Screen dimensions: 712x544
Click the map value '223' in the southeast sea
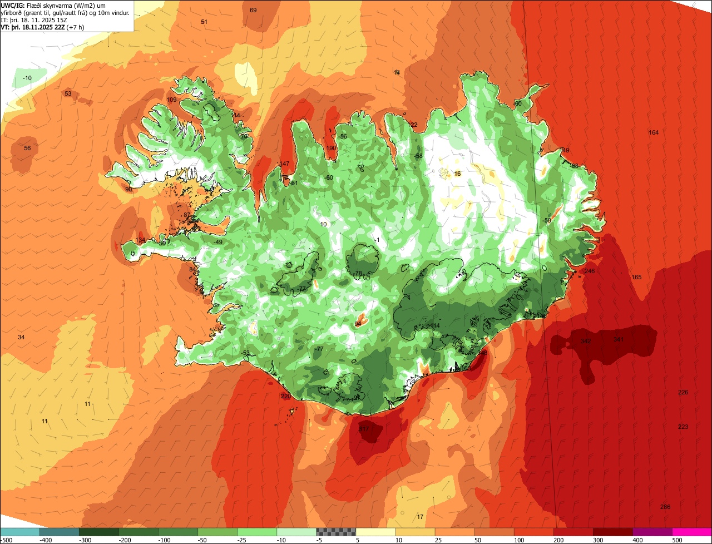click(x=683, y=427)
